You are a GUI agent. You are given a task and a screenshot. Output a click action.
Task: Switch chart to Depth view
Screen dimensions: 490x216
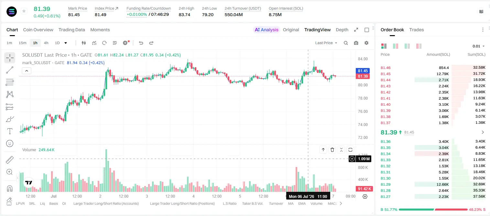tap(342, 30)
